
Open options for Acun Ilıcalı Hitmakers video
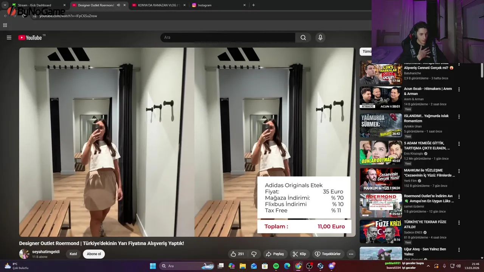(x=459, y=90)
